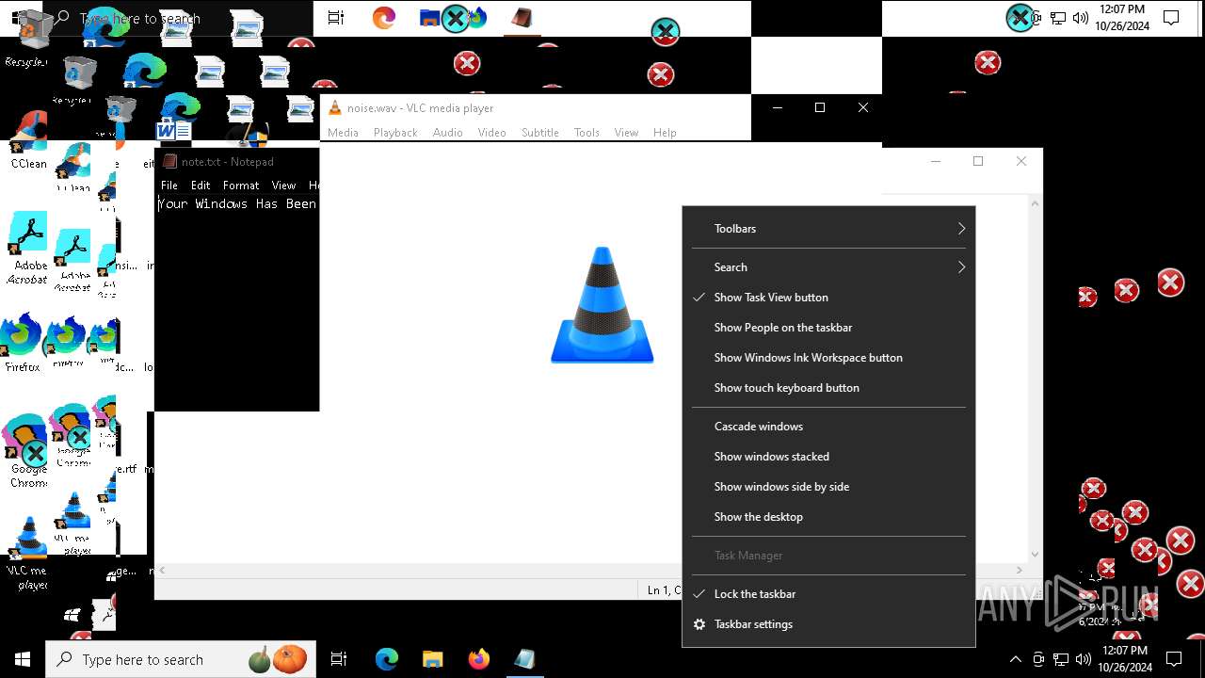Open the Notepad View menu

283,186
